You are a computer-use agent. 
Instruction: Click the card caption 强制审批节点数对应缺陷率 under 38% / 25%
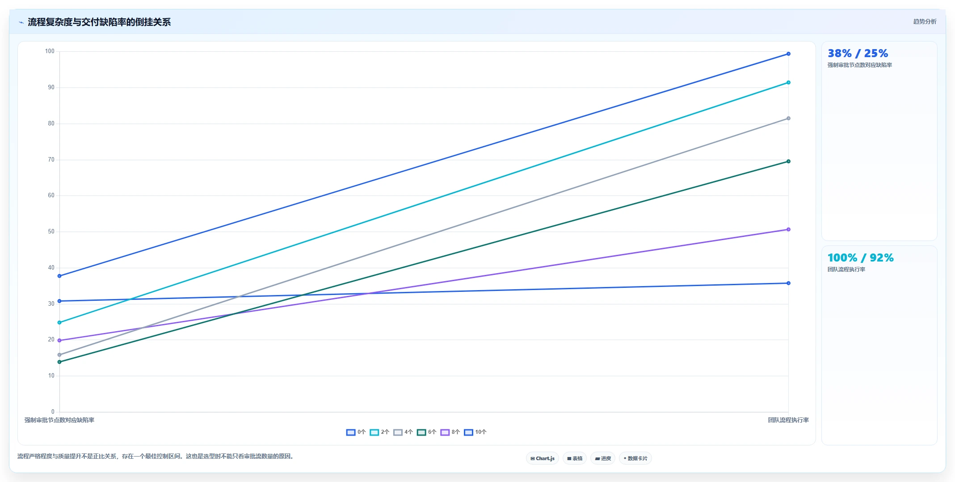(x=860, y=65)
